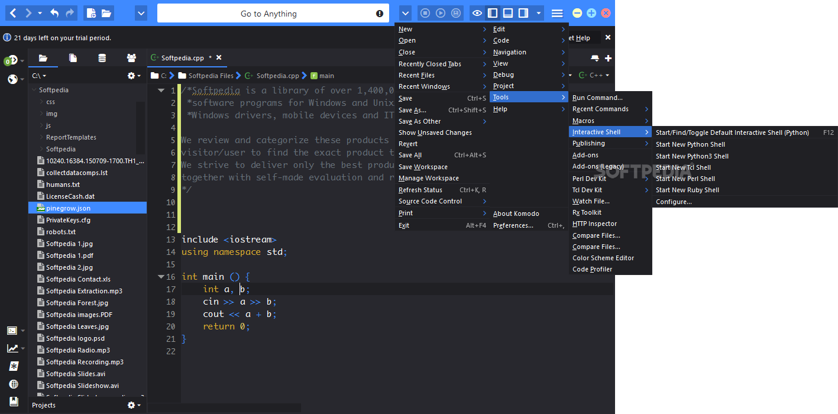The height and width of the screenshot is (414, 838).
Task: Choose Preferences... from menu
Action: tap(529, 225)
